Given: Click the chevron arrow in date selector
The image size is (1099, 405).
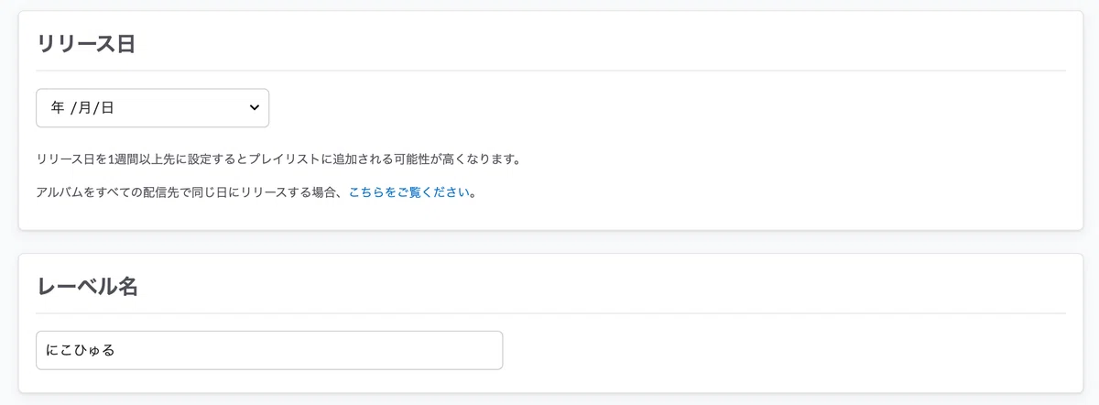Looking at the screenshot, I should 255,108.
